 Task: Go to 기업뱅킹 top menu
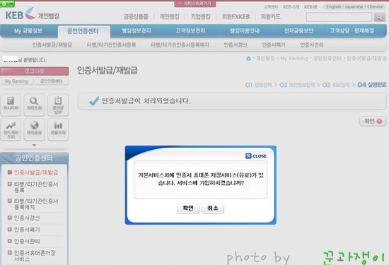[x=200, y=17]
